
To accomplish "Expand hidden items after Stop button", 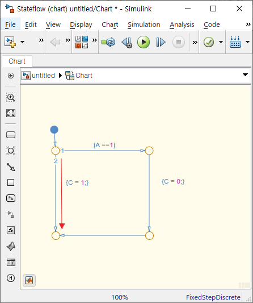I will 195,42.
